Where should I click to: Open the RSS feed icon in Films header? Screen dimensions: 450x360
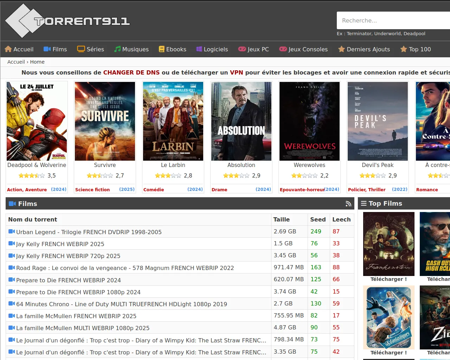[x=348, y=204]
